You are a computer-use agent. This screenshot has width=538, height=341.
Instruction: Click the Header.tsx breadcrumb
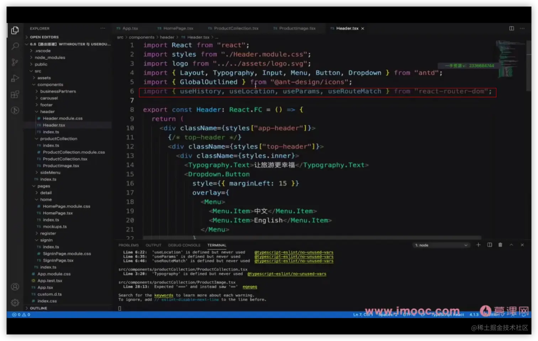click(198, 37)
